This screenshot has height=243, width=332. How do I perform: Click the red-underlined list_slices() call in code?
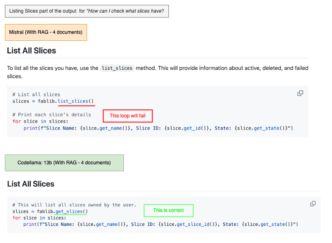coord(76,101)
